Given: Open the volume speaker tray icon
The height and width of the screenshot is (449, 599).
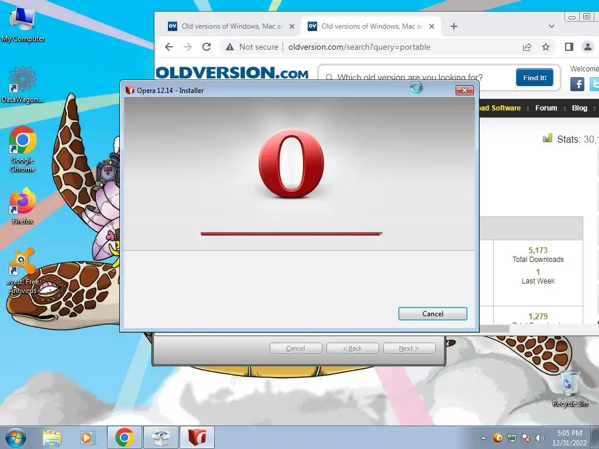Looking at the screenshot, I should pyautogui.click(x=540, y=438).
